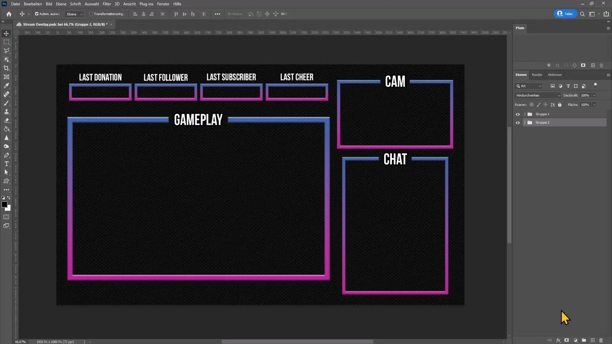
Task: Toggle visibility of Gruppe 2 layer
Action: (x=518, y=122)
